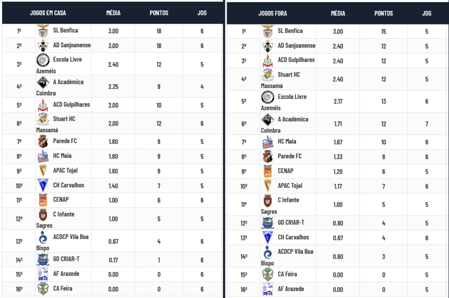Image resolution: width=449 pixels, height=298 pixels.
Task: Click SL Benfica crest in Jogos em Casa table
Action: (43, 31)
